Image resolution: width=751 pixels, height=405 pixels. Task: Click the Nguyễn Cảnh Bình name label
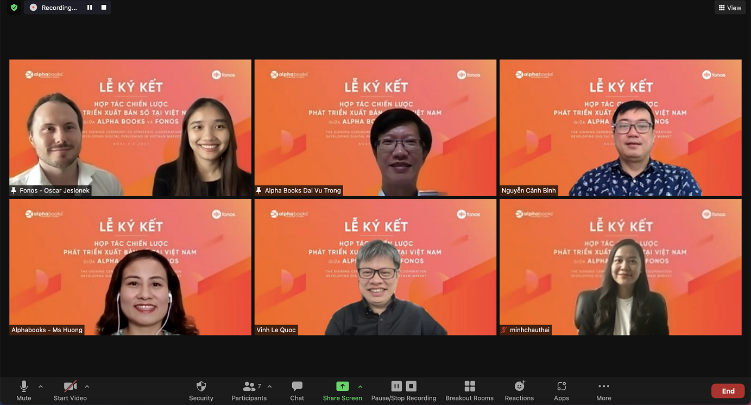click(529, 191)
